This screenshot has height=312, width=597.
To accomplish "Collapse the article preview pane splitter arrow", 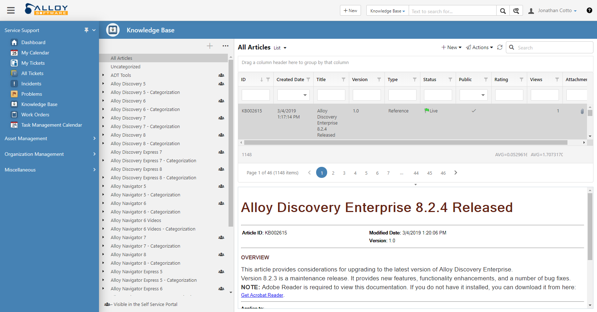I will pyautogui.click(x=415, y=185).
